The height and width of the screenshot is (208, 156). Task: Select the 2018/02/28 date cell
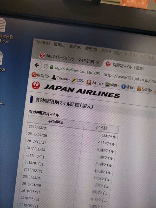pyautogui.click(x=33, y=170)
